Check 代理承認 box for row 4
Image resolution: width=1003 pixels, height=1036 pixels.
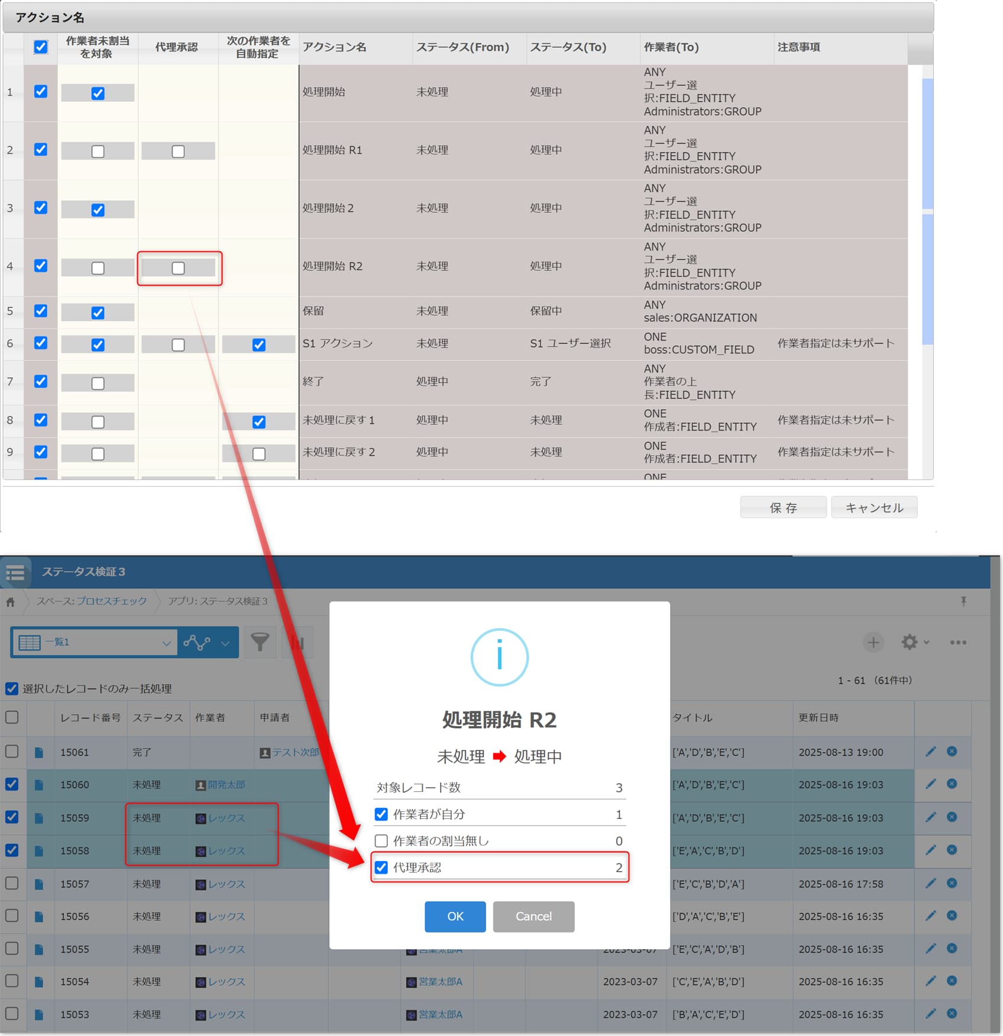pos(178,268)
